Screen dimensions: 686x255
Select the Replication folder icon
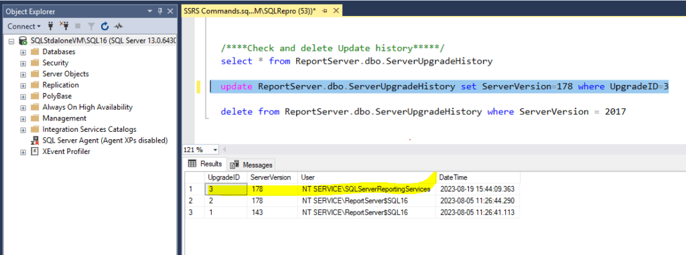pyautogui.click(x=35, y=85)
